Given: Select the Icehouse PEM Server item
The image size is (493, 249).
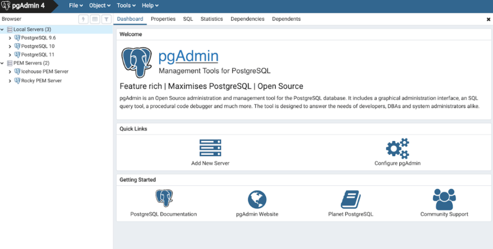Looking at the screenshot, I should (x=45, y=72).
